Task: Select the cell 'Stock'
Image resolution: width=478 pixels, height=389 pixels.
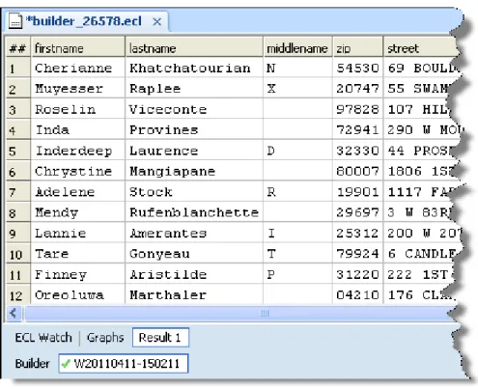Action: [x=194, y=192]
